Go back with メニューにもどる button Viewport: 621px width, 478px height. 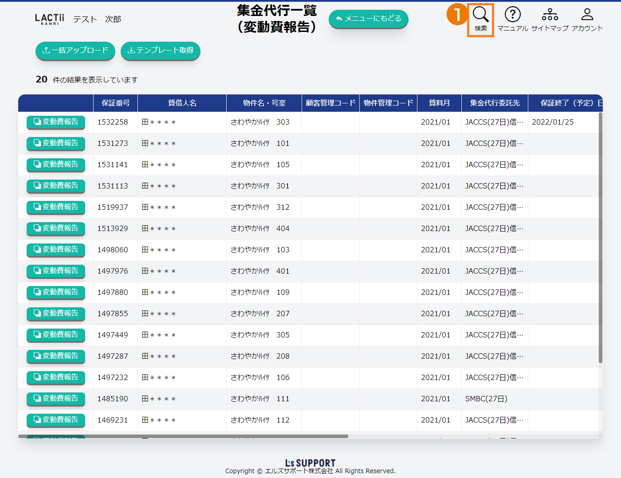coord(368,19)
